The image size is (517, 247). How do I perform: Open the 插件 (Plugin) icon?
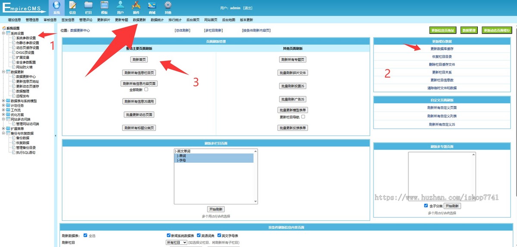point(136,6)
